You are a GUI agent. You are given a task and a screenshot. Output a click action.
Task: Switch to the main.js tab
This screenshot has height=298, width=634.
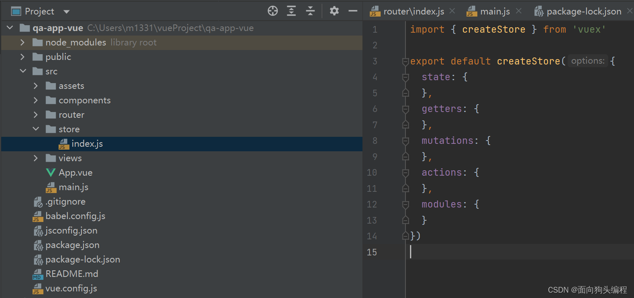click(x=494, y=12)
